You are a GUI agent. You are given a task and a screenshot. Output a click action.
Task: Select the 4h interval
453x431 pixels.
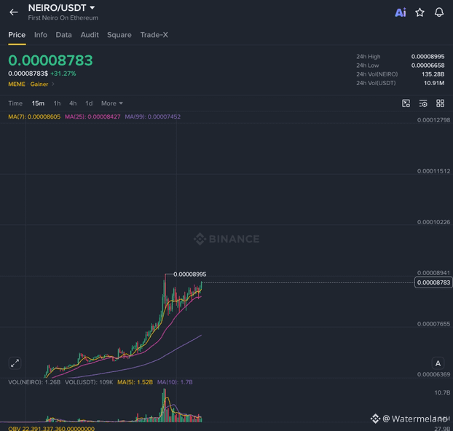pyautogui.click(x=73, y=103)
